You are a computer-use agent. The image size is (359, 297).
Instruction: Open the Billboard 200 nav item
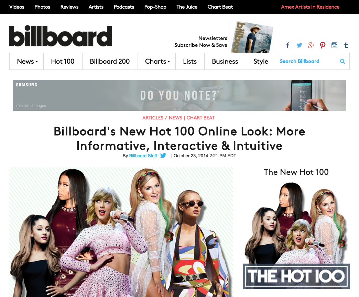(x=110, y=61)
